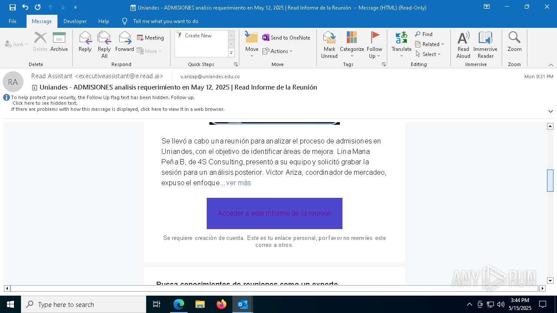Viewport: 557px width, 313px height.
Task: Forward this email
Action: pos(124,42)
